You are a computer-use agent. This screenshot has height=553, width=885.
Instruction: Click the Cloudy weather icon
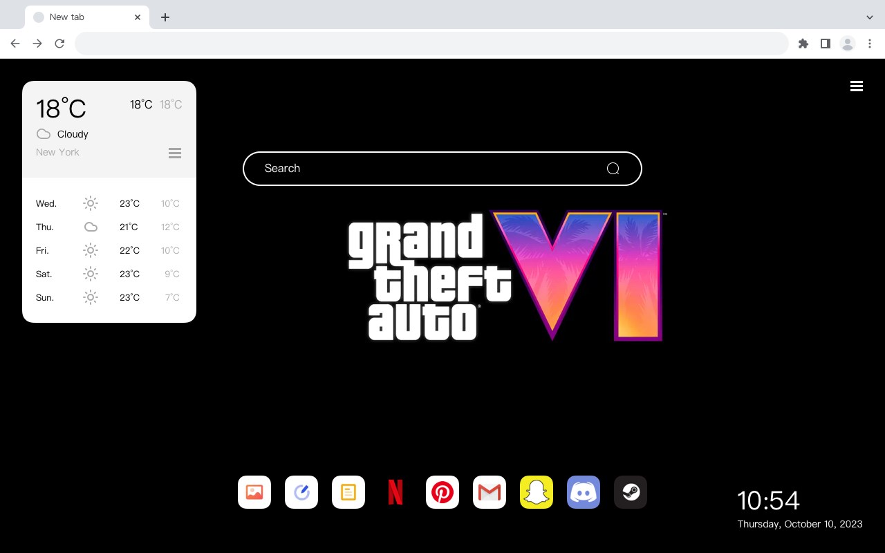pos(44,134)
